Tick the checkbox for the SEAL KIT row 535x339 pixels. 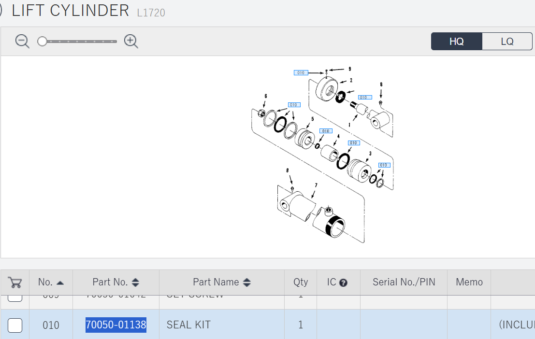[x=15, y=325]
